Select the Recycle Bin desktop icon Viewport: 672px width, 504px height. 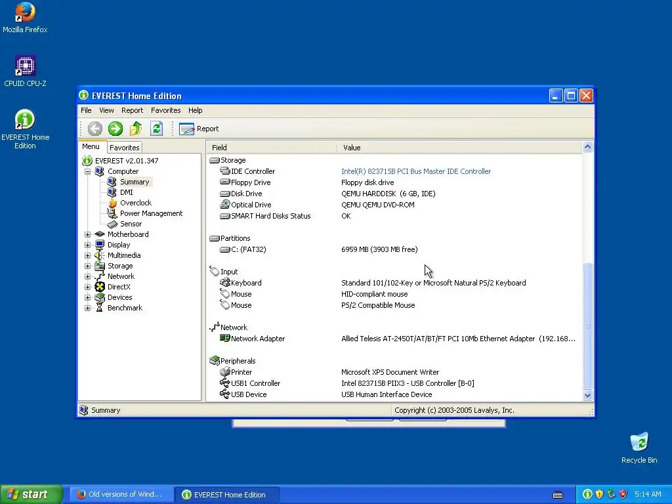pos(639,448)
